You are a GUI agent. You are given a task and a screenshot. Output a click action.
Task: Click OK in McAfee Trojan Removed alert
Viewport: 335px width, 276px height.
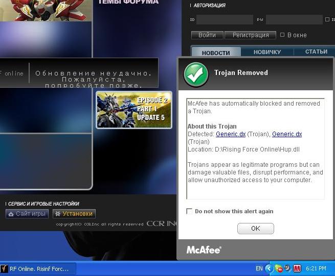click(256, 229)
